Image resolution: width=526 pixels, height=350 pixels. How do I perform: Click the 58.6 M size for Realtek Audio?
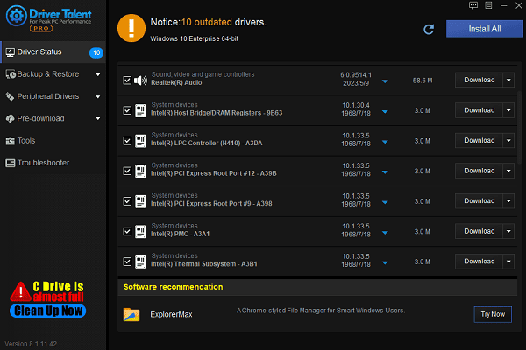423,80
